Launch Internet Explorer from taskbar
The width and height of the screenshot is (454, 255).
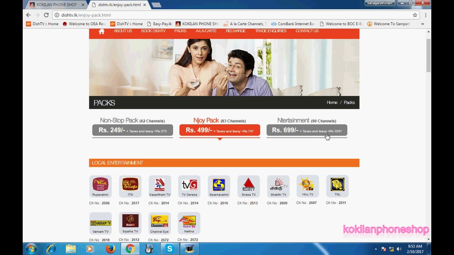(x=51, y=249)
